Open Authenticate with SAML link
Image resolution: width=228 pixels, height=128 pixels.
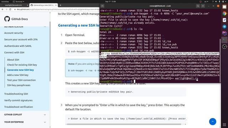18,46
